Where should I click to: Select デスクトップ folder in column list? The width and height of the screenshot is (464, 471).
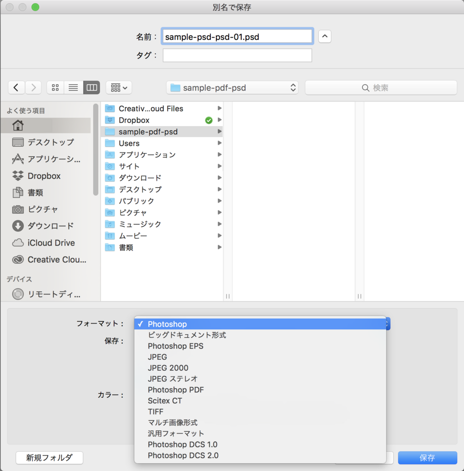pos(162,190)
